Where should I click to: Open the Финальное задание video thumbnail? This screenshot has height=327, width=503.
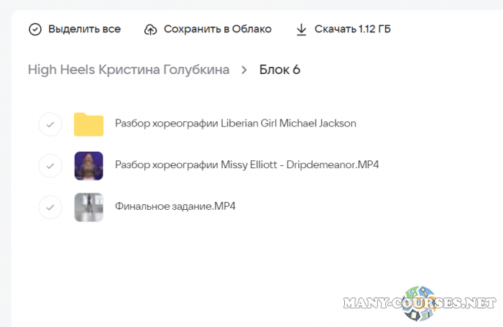click(88, 207)
